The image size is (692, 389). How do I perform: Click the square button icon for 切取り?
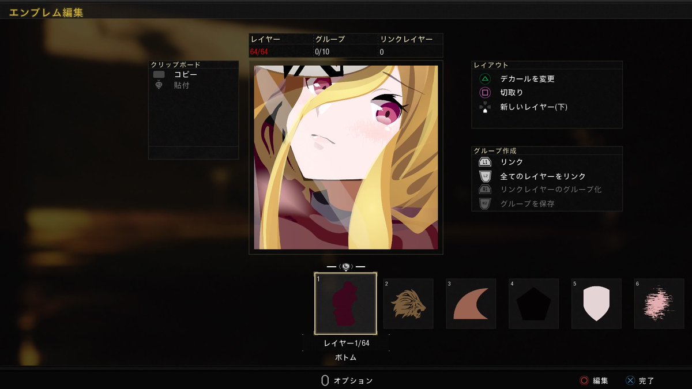(x=485, y=92)
